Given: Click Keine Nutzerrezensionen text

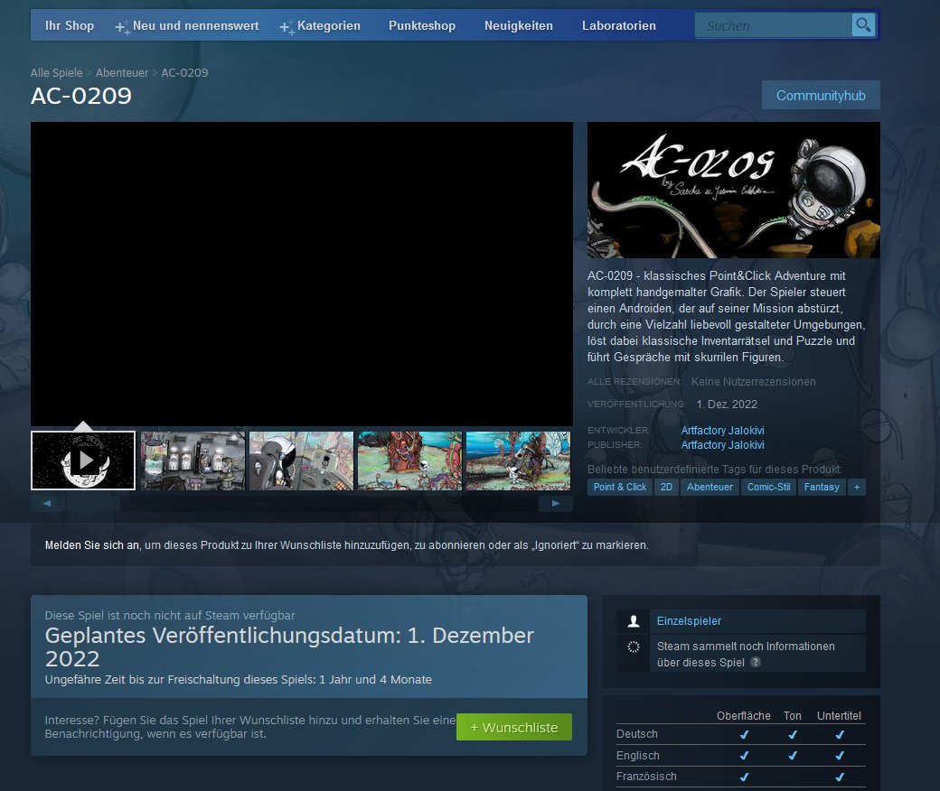Looking at the screenshot, I should (x=753, y=381).
